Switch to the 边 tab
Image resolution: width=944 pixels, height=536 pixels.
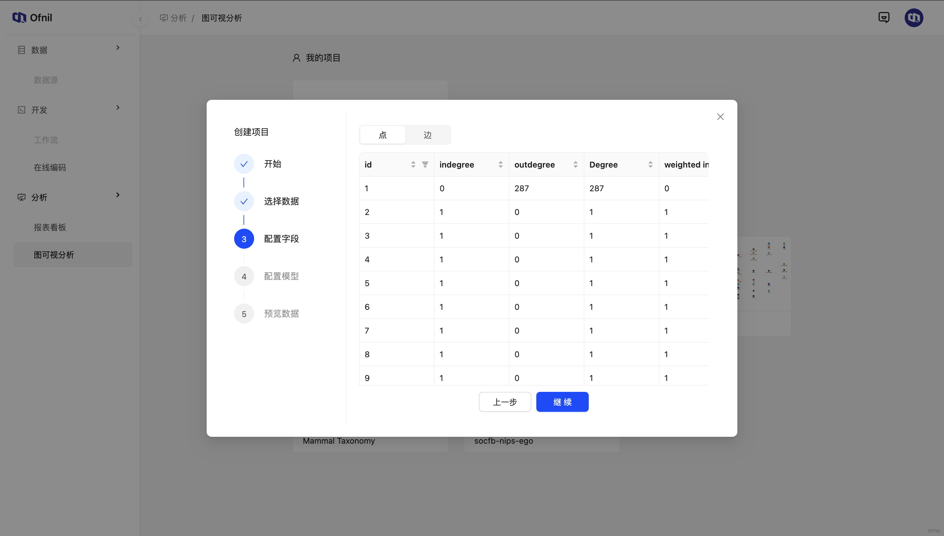[x=427, y=135]
